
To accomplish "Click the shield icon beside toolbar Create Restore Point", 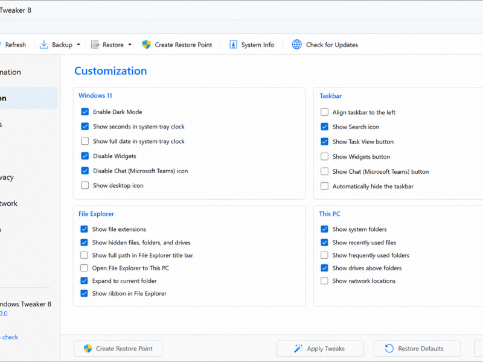I will click(x=146, y=45).
